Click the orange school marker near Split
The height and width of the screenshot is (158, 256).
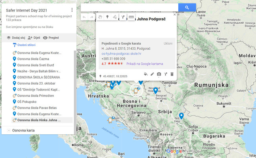(x=110, y=120)
